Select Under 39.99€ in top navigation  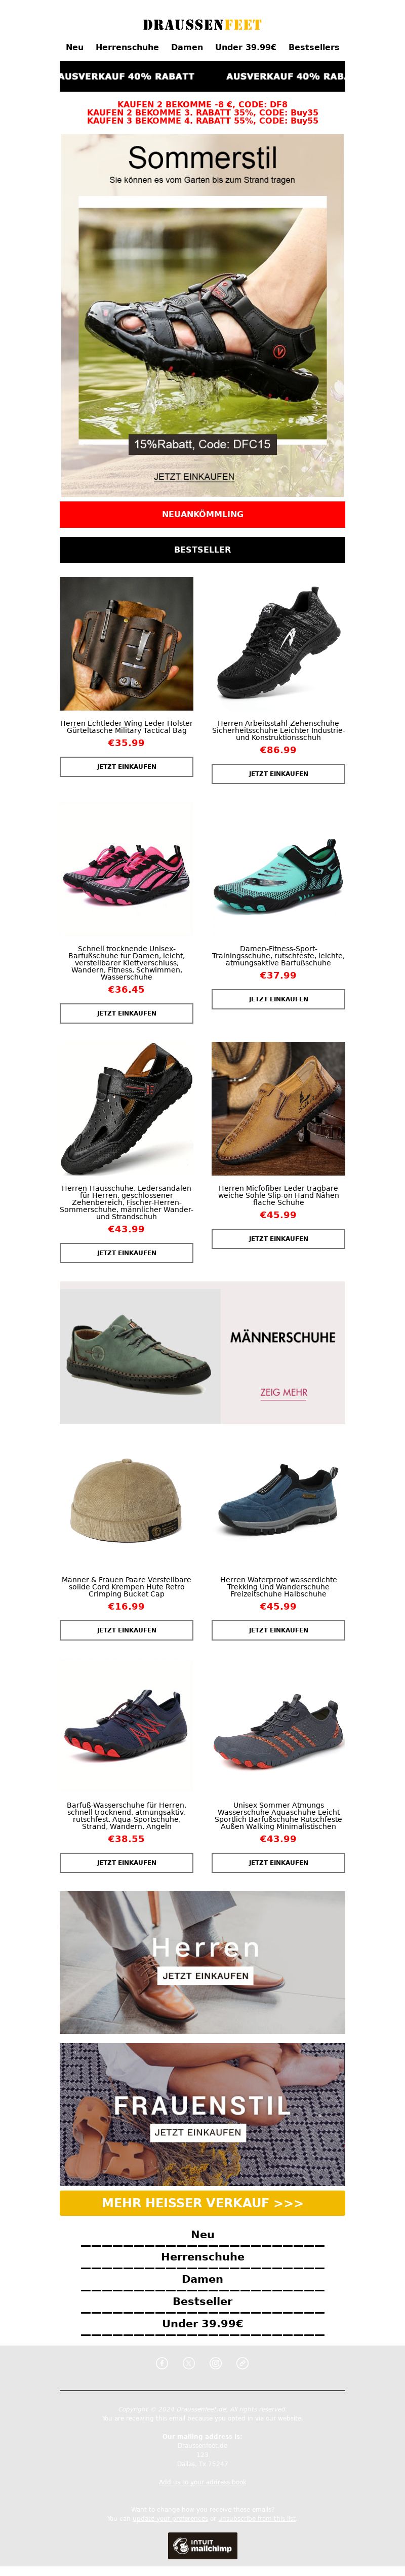tap(246, 47)
